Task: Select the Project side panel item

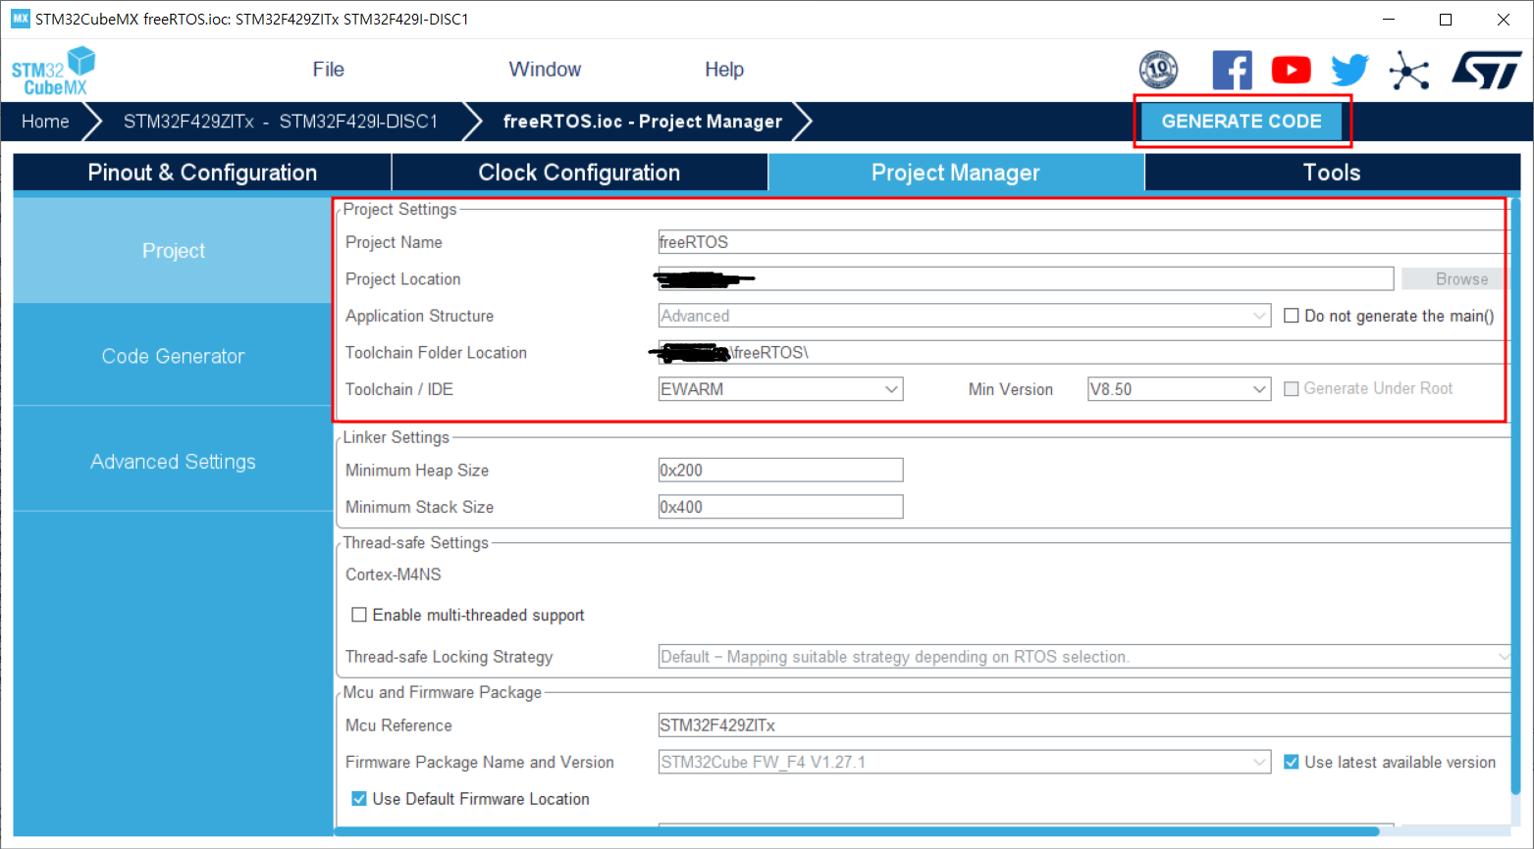Action: (x=174, y=251)
